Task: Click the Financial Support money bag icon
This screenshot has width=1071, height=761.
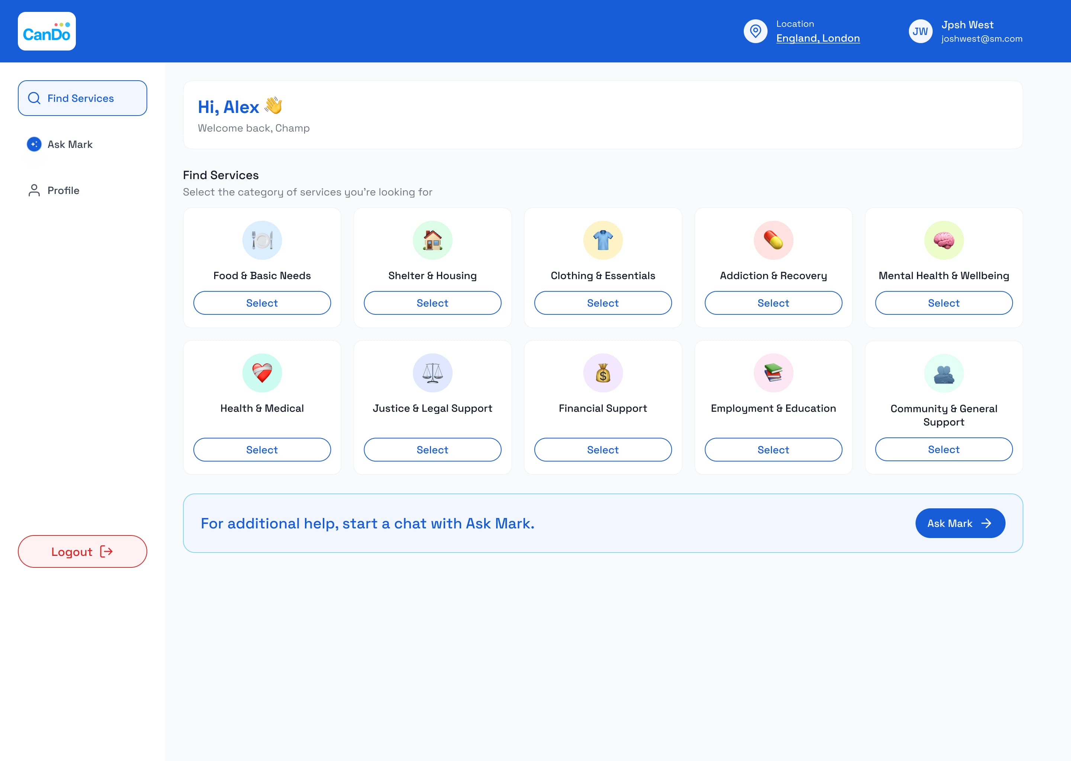Action: [x=603, y=373]
